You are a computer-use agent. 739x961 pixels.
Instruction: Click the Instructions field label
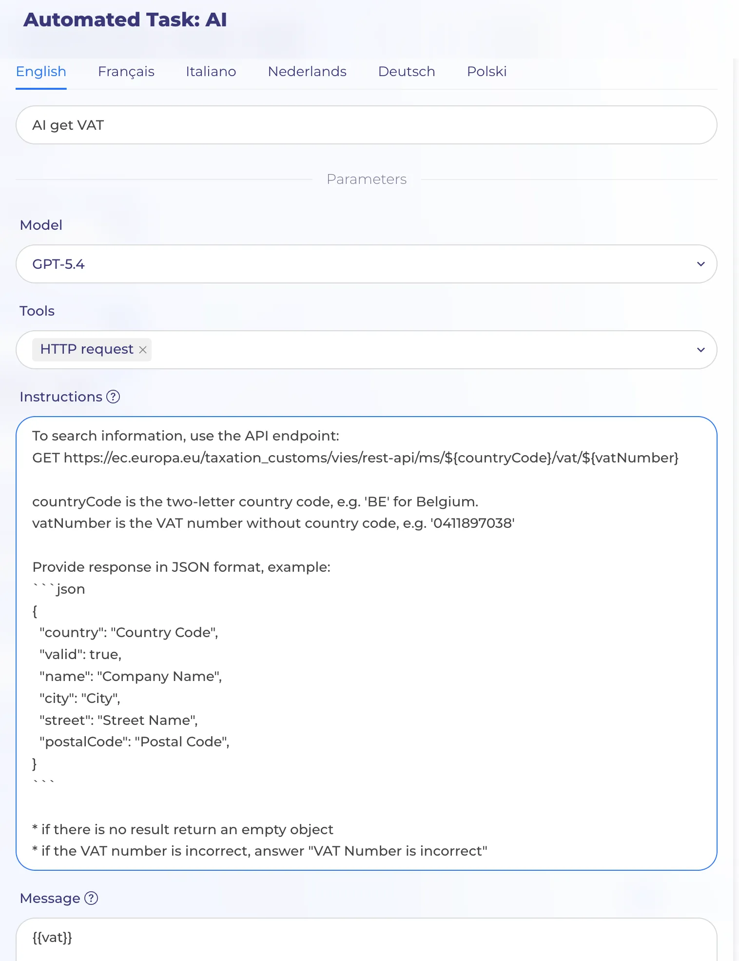pos(61,397)
